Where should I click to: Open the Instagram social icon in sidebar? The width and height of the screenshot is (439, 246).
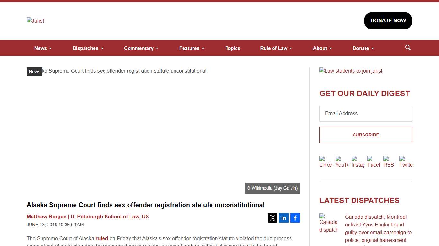[358, 162]
